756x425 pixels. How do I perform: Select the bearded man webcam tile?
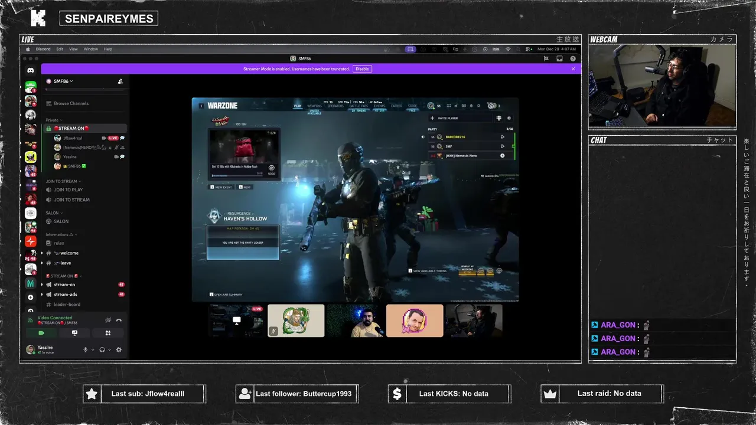pyautogui.click(x=355, y=321)
